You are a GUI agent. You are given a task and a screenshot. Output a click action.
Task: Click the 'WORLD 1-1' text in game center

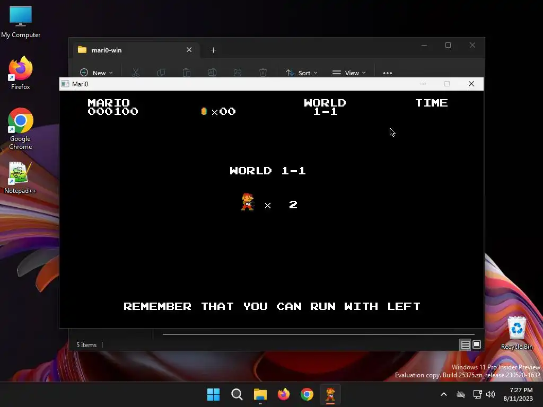click(268, 171)
